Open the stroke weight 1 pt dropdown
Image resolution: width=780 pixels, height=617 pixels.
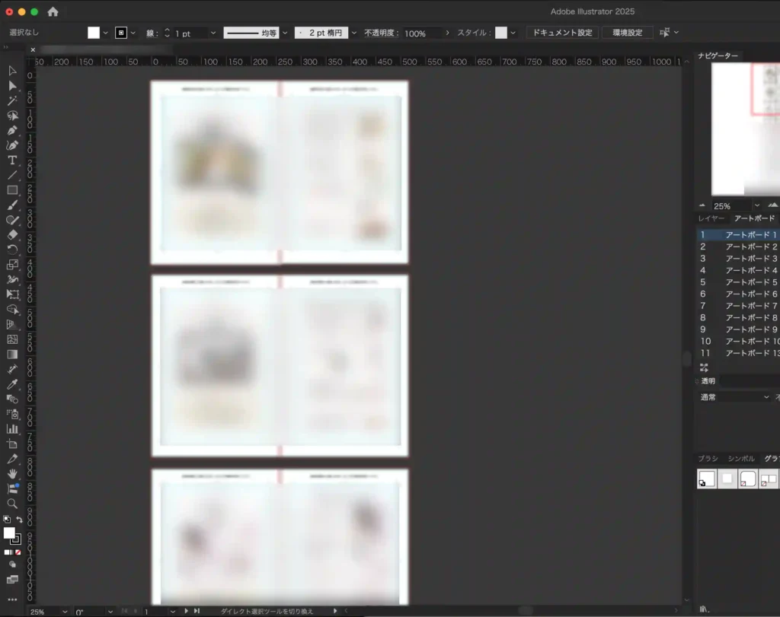pyautogui.click(x=213, y=33)
